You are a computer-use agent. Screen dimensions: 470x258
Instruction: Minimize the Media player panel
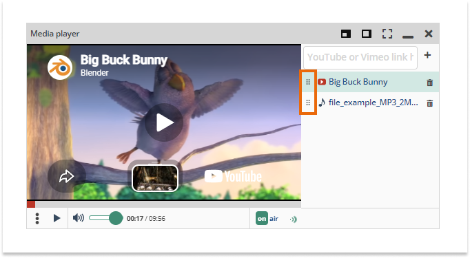[408, 37]
